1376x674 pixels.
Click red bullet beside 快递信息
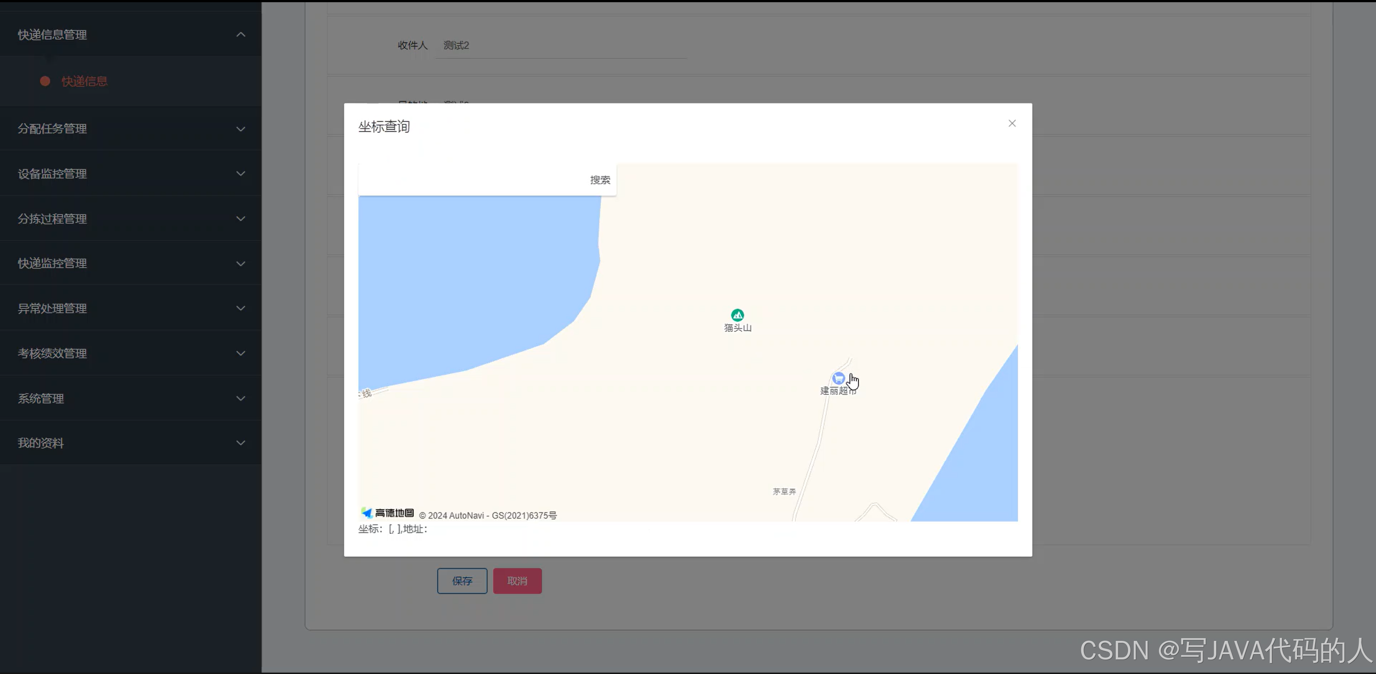pos(45,81)
